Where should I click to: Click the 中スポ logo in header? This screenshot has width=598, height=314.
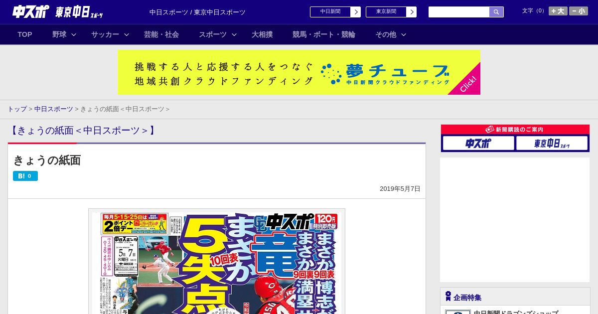point(31,11)
